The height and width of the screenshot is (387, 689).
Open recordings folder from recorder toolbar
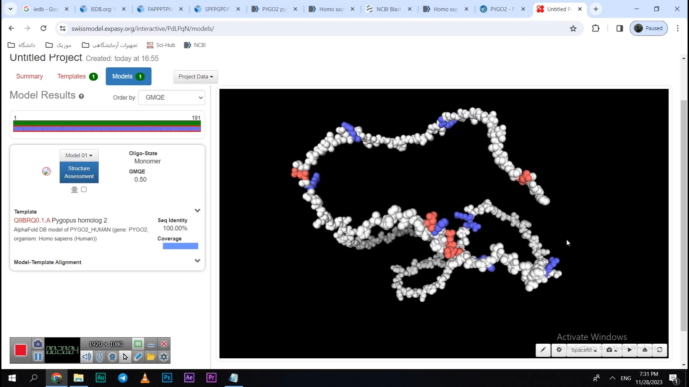click(x=151, y=357)
